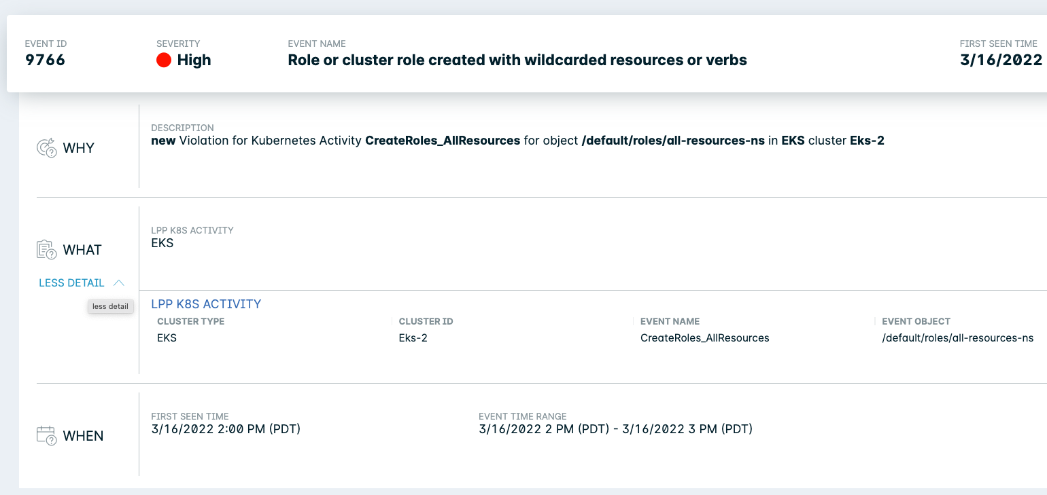Image resolution: width=1047 pixels, height=495 pixels.
Task: Select the Eks-2 cluster ID value
Action: coord(413,337)
